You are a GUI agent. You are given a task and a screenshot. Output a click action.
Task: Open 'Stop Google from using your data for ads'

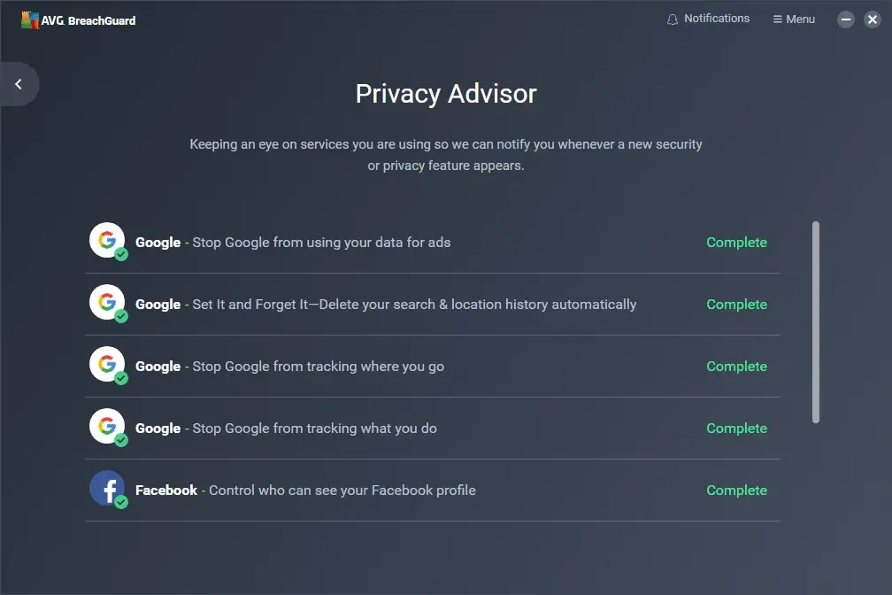(321, 243)
